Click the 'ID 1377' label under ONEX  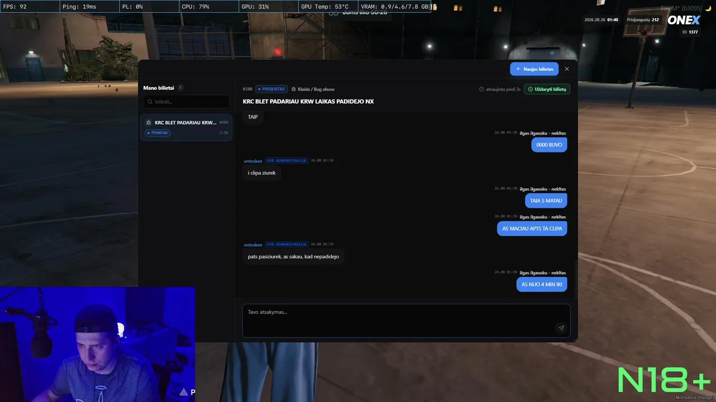tap(690, 32)
